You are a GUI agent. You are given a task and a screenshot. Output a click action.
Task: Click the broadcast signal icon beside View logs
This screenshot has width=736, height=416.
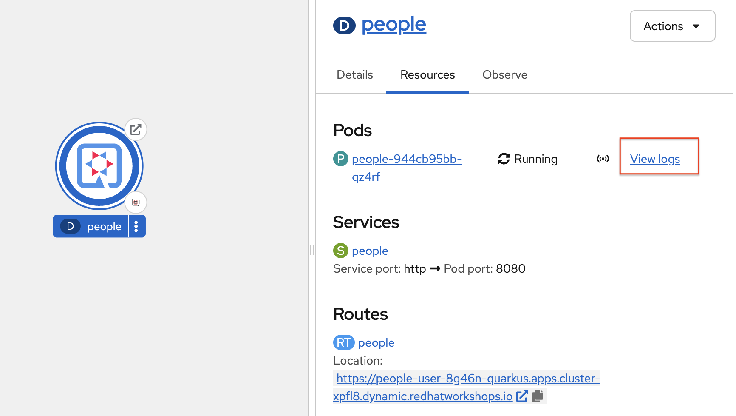click(603, 159)
